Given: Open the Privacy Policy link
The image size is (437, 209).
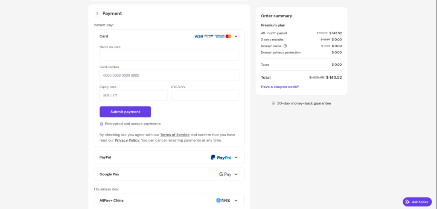Looking at the screenshot, I should pyautogui.click(x=127, y=140).
